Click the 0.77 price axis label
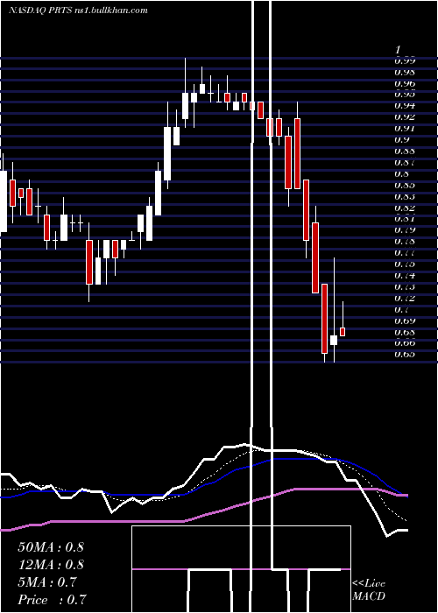438x613 pixels. click(x=405, y=252)
